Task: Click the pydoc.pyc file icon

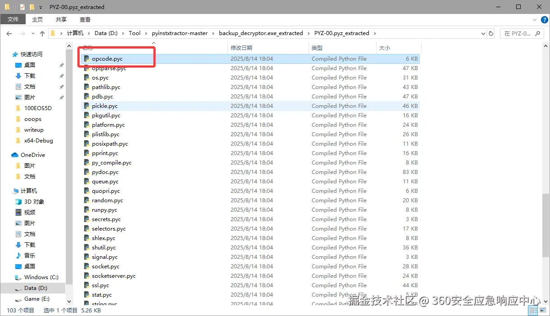Action: coord(86,172)
